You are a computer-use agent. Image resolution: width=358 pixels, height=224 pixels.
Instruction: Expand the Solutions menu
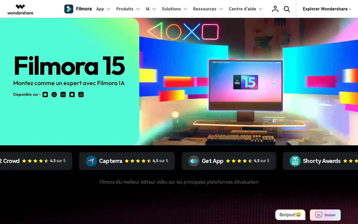pyautogui.click(x=175, y=9)
